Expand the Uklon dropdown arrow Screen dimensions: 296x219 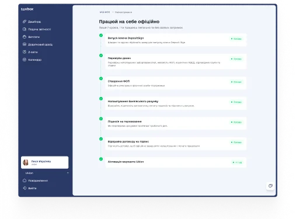[x=68, y=173]
